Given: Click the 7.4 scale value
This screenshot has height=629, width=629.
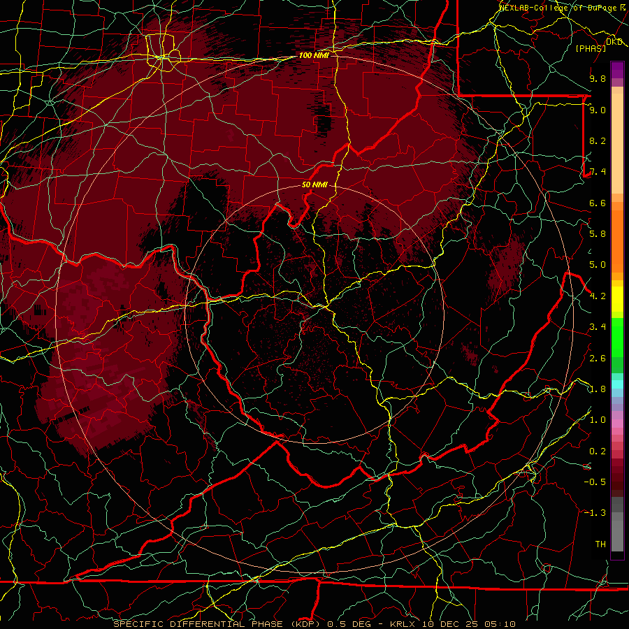Looking at the screenshot, I should (x=598, y=172).
